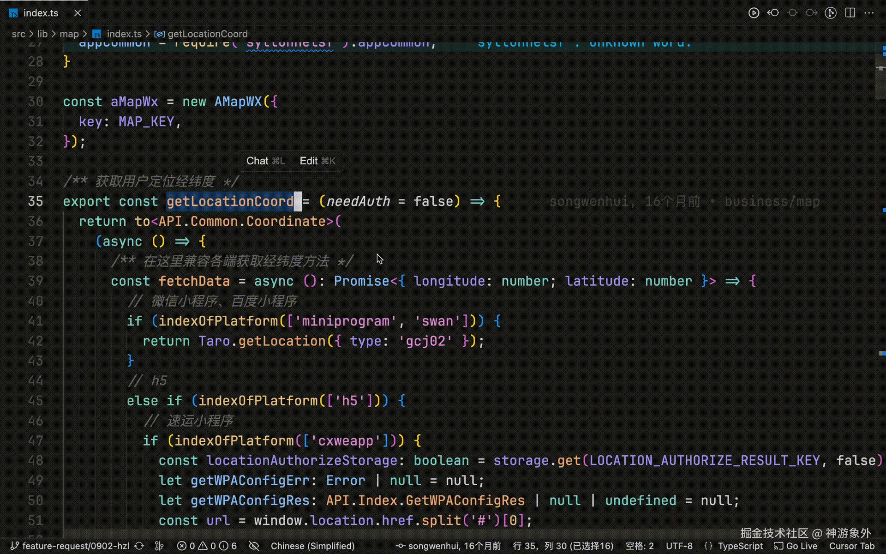Open the editor more actions menu
This screenshot has width=886, height=554.
(x=869, y=13)
